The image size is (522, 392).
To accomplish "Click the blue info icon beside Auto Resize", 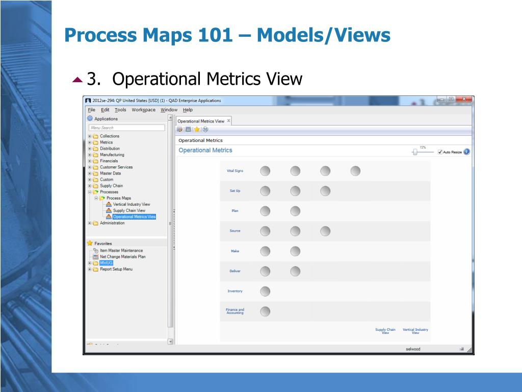I will click(x=467, y=152).
